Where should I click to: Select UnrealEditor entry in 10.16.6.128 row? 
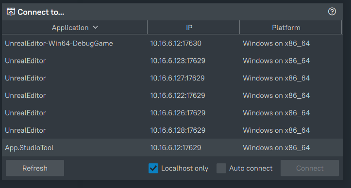25,130
